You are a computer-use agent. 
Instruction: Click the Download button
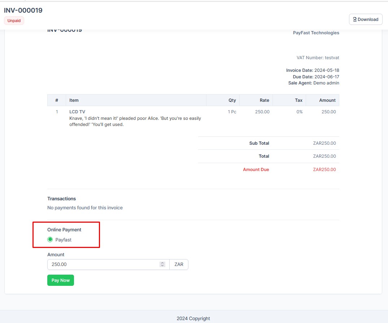click(x=366, y=19)
